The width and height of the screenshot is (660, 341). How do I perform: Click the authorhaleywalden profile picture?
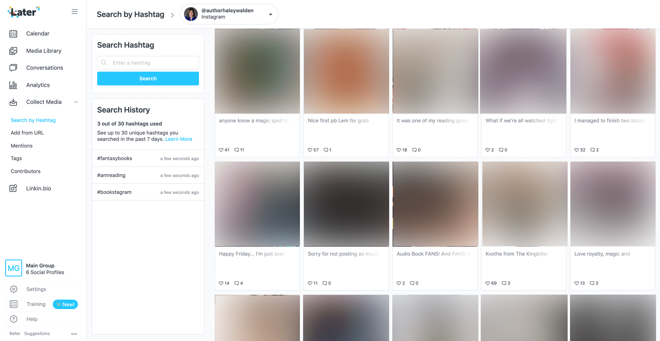(191, 14)
